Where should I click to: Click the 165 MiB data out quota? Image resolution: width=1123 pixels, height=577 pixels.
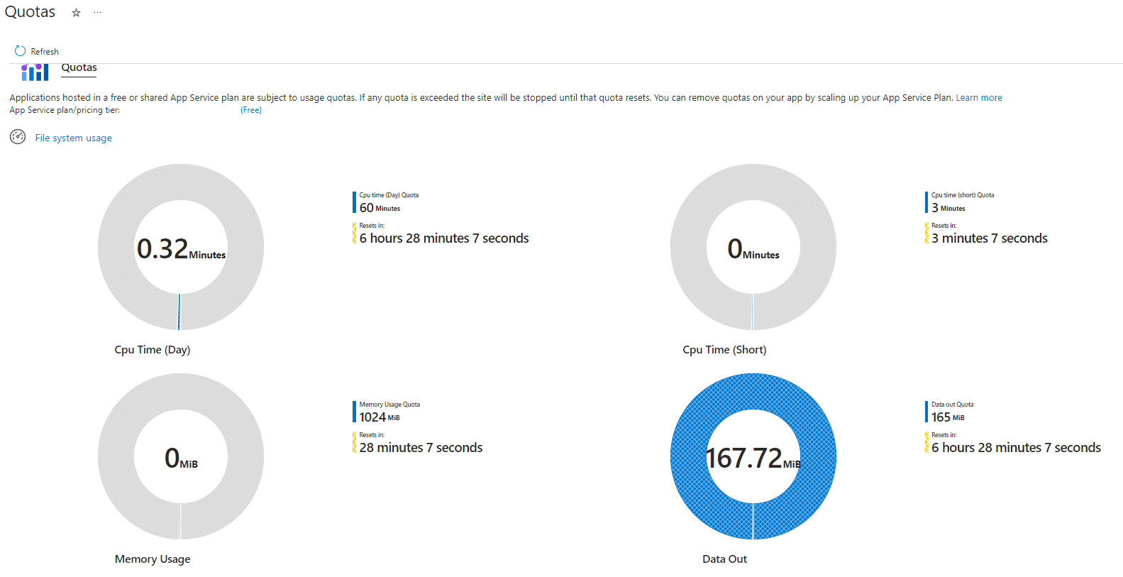pos(948,417)
